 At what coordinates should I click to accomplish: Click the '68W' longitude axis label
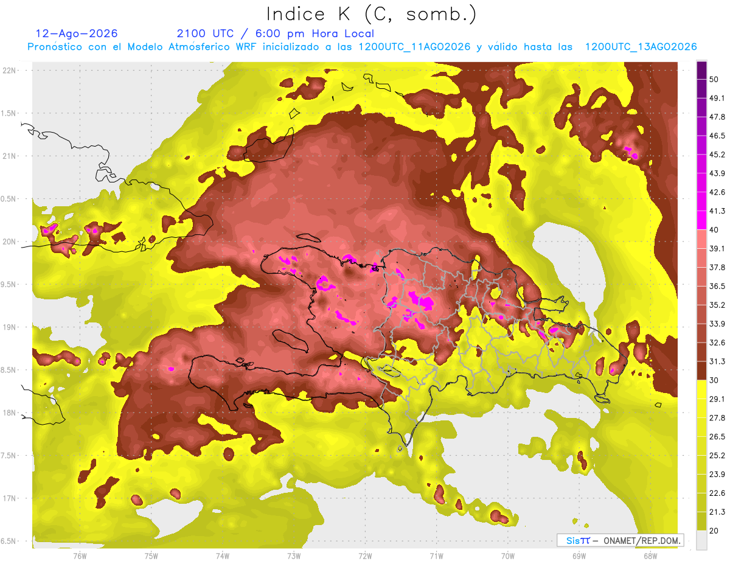650,555
